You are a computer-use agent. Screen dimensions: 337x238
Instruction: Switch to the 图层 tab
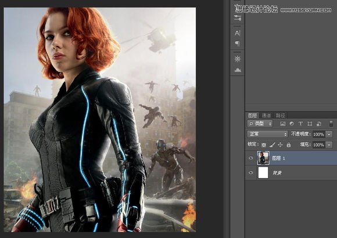(x=253, y=116)
